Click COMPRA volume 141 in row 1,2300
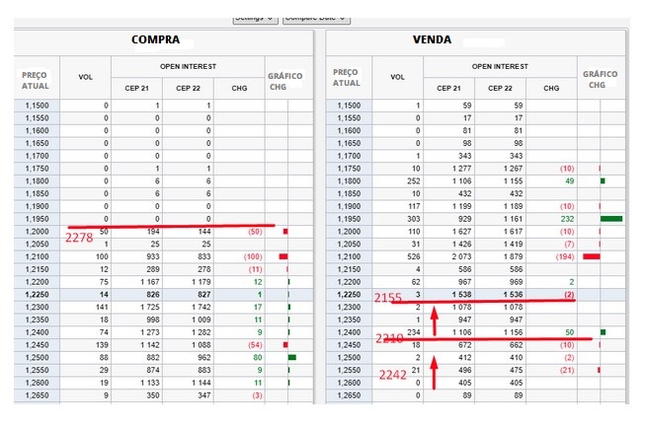Screen dimensions: 645x426 [102, 308]
